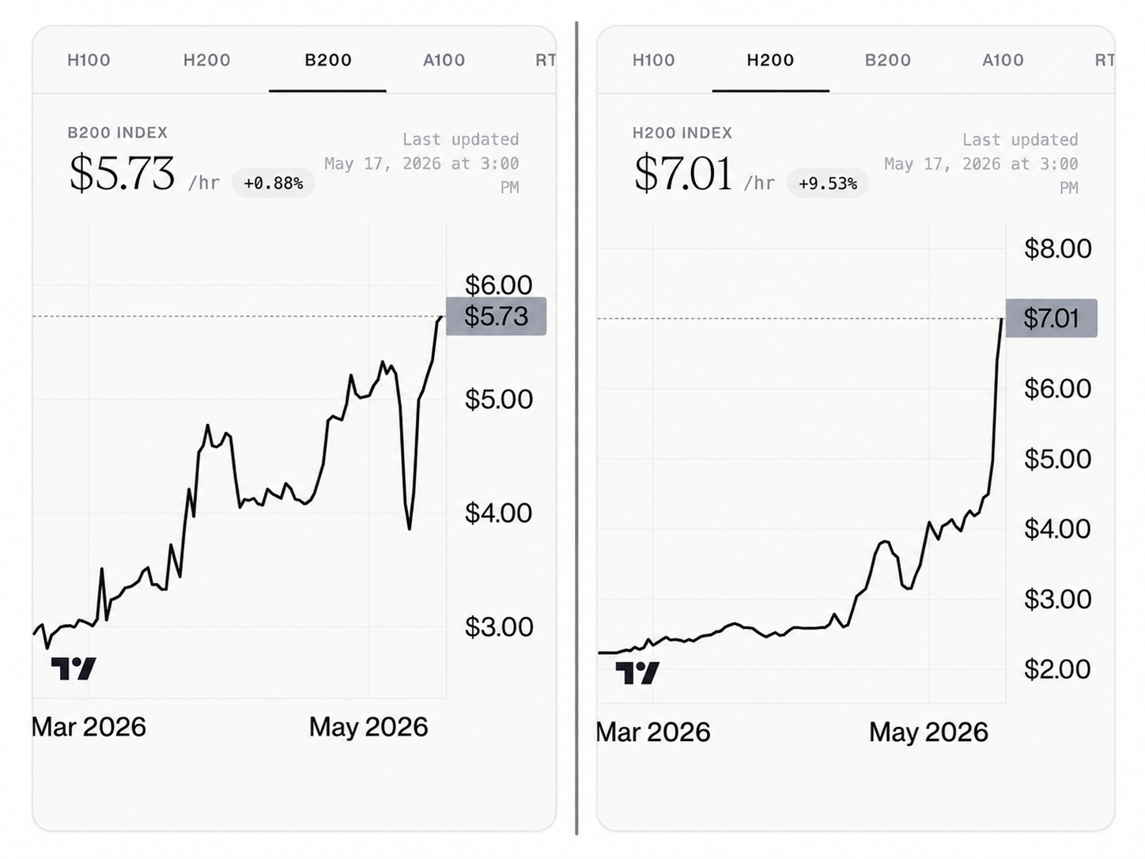
Task: Click the TradingView logo on H200 chart
Action: tap(637, 672)
